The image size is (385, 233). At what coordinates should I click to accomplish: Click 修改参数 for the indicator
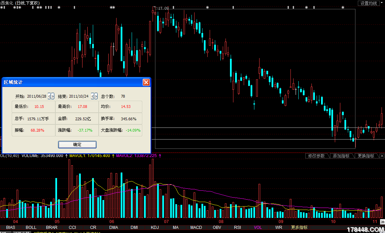click(316, 156)
